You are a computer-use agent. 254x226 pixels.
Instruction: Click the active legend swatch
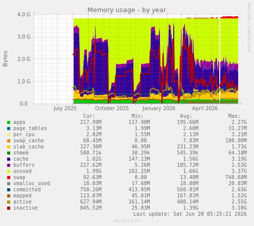click(x=9, y=202)
